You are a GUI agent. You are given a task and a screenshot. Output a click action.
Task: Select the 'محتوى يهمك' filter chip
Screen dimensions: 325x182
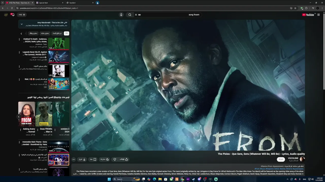pos(34,33)
